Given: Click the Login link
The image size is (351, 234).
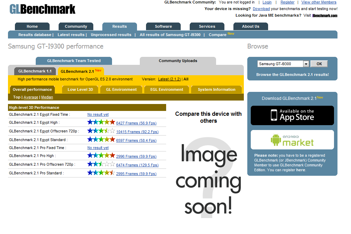Looking at the screenshot, I should coord(267,2).
